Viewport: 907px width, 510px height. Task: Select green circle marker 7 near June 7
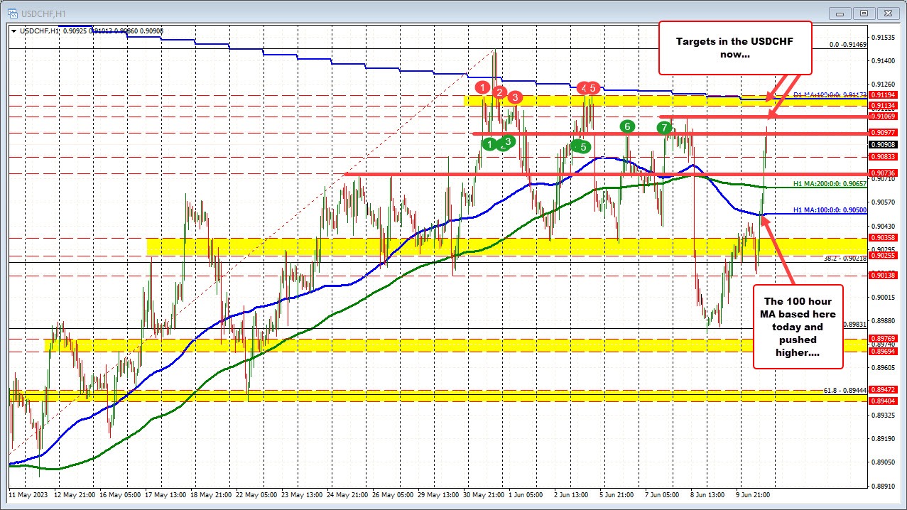tap(663, 128)
